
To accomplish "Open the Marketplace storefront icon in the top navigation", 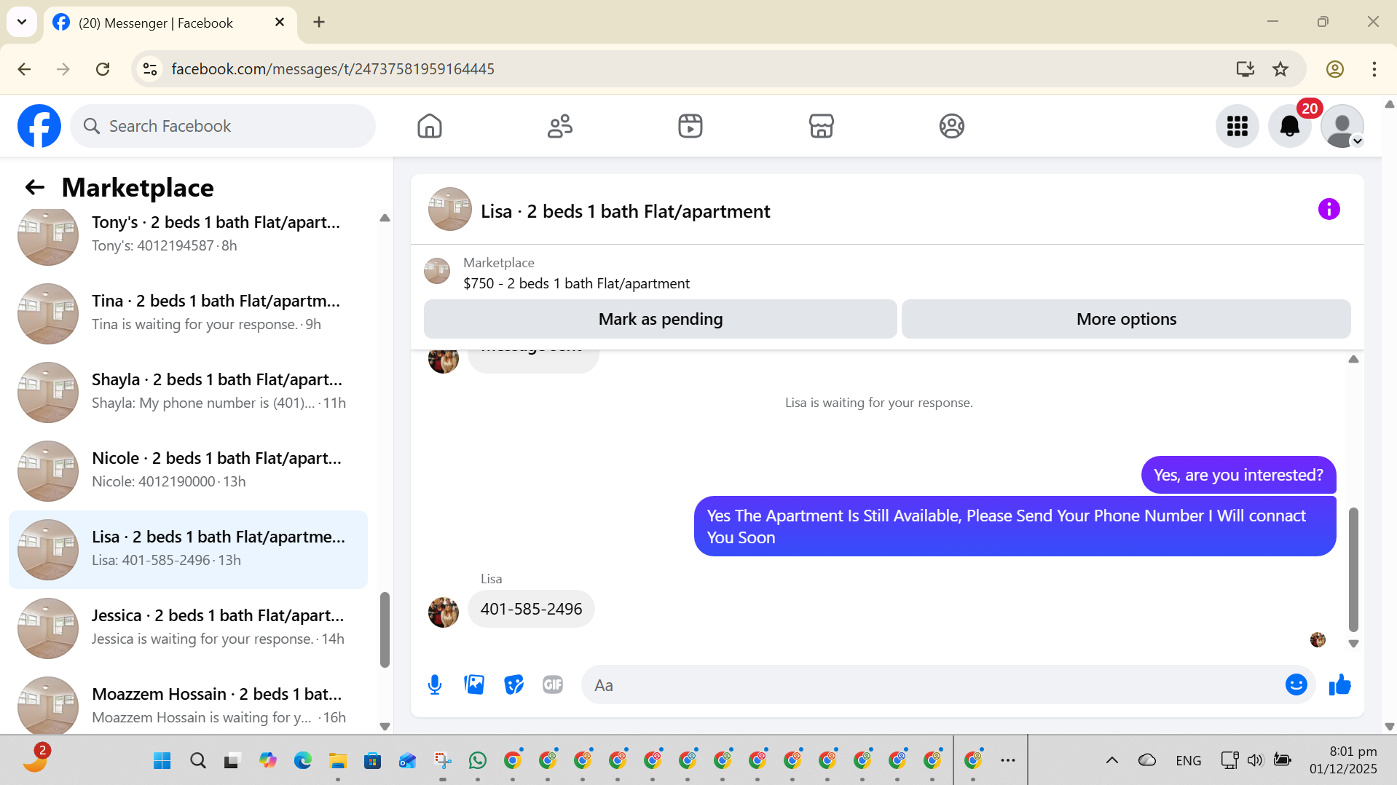I will 821,126.
